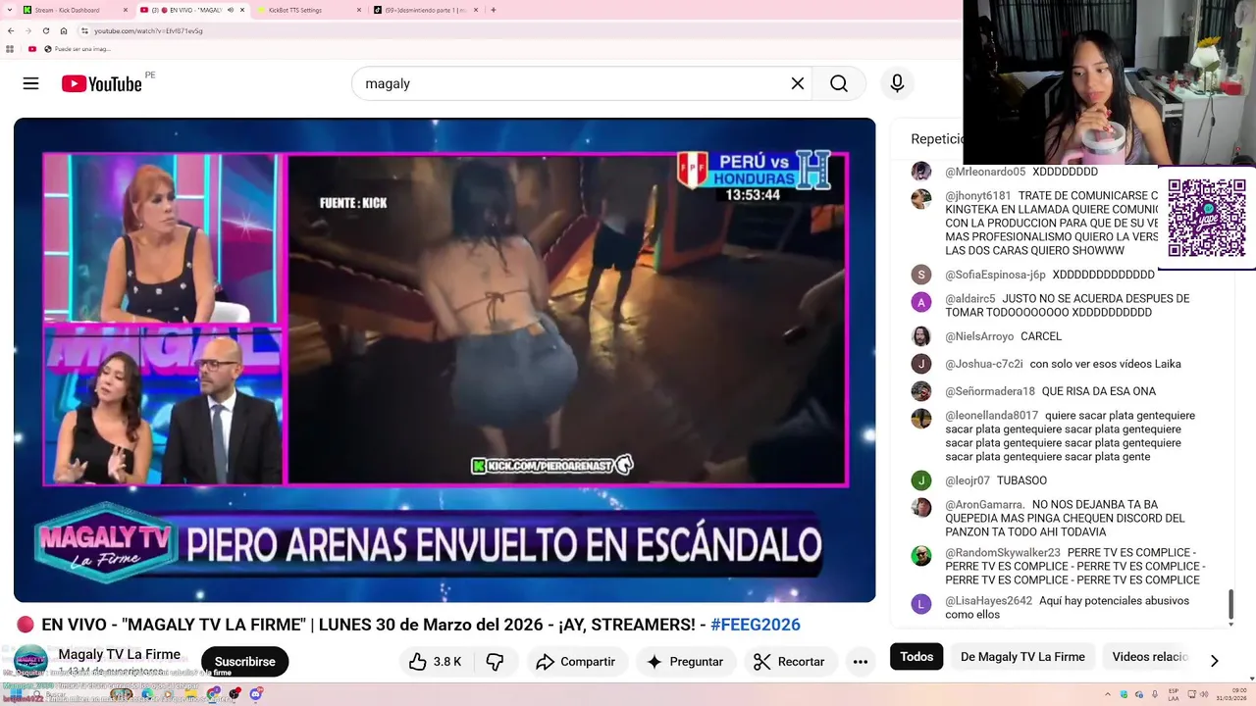Go back with the browser back arrow
The width and height of the screenshot is (1256, 706).
pos(11,30)
